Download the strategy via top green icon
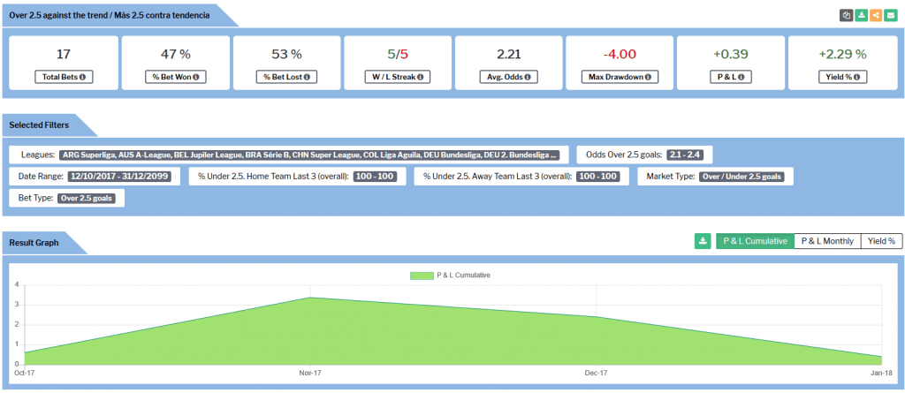The image size is (905, 393). [x=862, y=15]
